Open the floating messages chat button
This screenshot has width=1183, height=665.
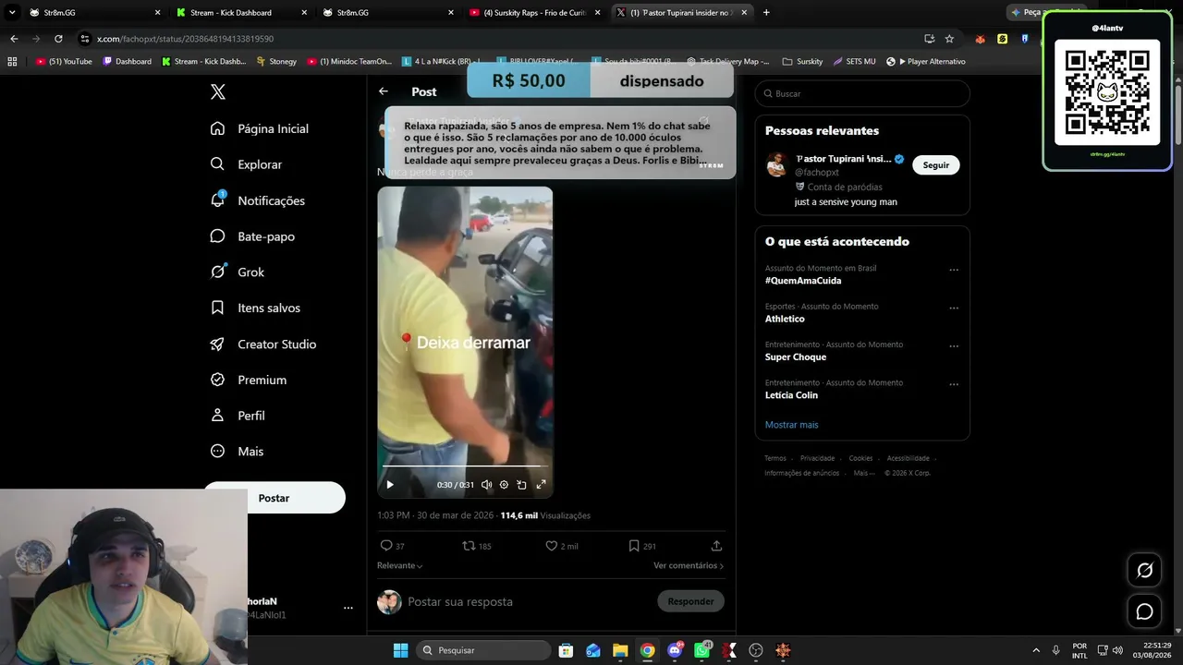[1144, 611]
